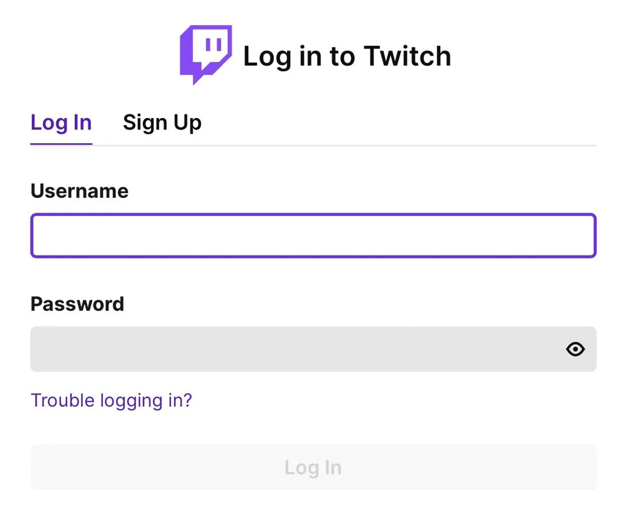Toggle password visibility in Password field

pyautogui.click(x=575, y=349)
